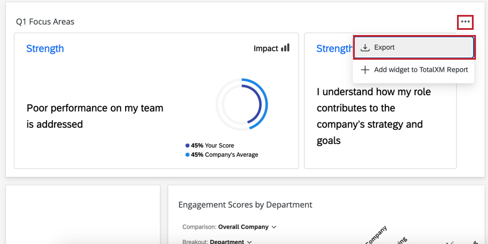Click the dark blue Your Score legend dot
This screenshot has height=244, width=488.
point(188,146)
